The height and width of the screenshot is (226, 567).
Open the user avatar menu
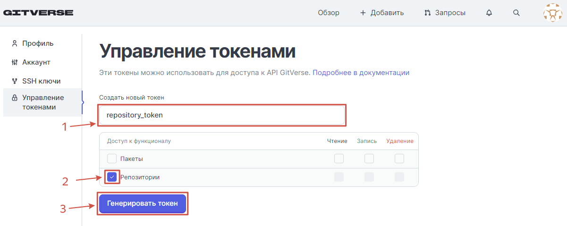coord(552,13)
